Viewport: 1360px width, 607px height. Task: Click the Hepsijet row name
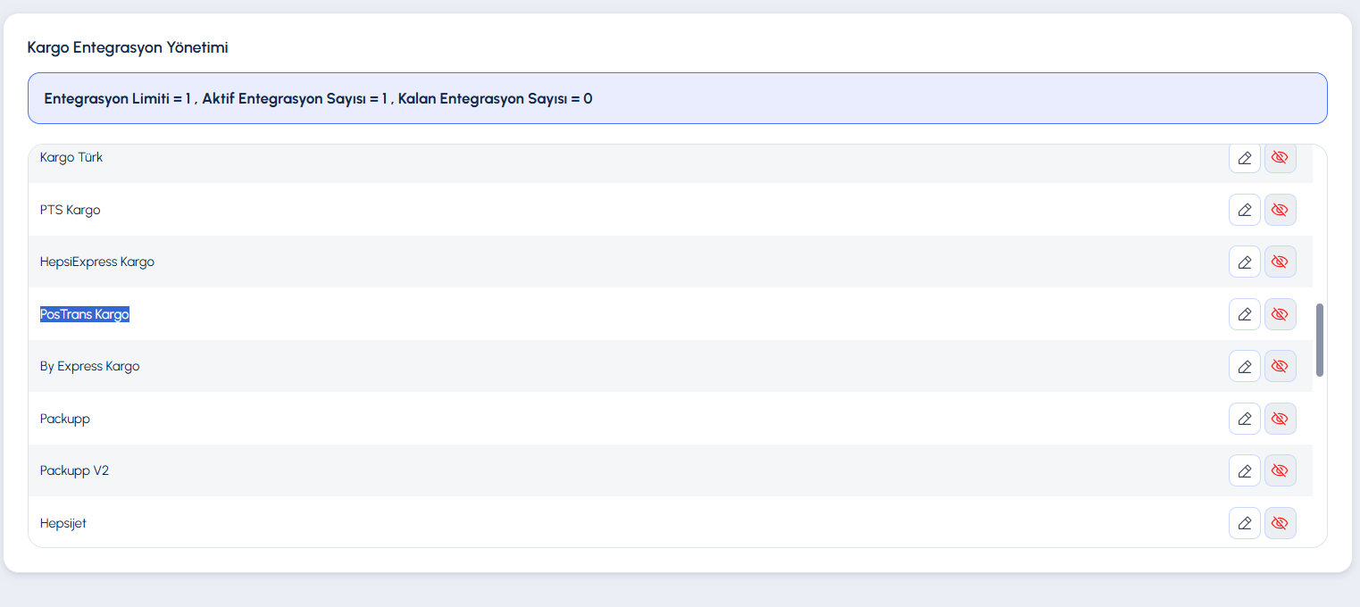pyautogui.click(x=63, y=523)
